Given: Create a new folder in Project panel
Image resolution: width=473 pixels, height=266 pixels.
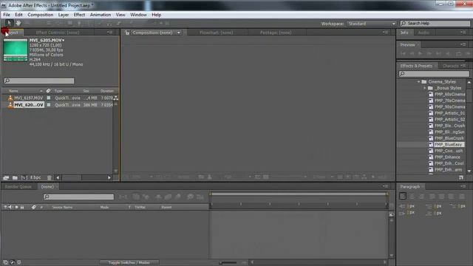Looking at the screenshot, I should click(x=15, y=177).
